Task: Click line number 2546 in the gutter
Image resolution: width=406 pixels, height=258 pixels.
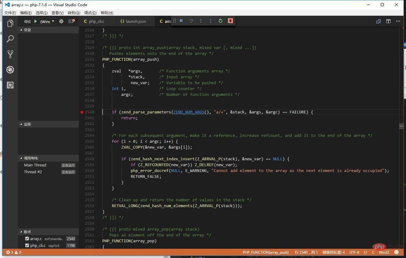Action: click(89, 147)
